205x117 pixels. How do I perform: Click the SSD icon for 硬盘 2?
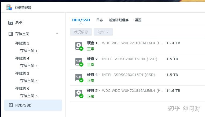[79, 62]
